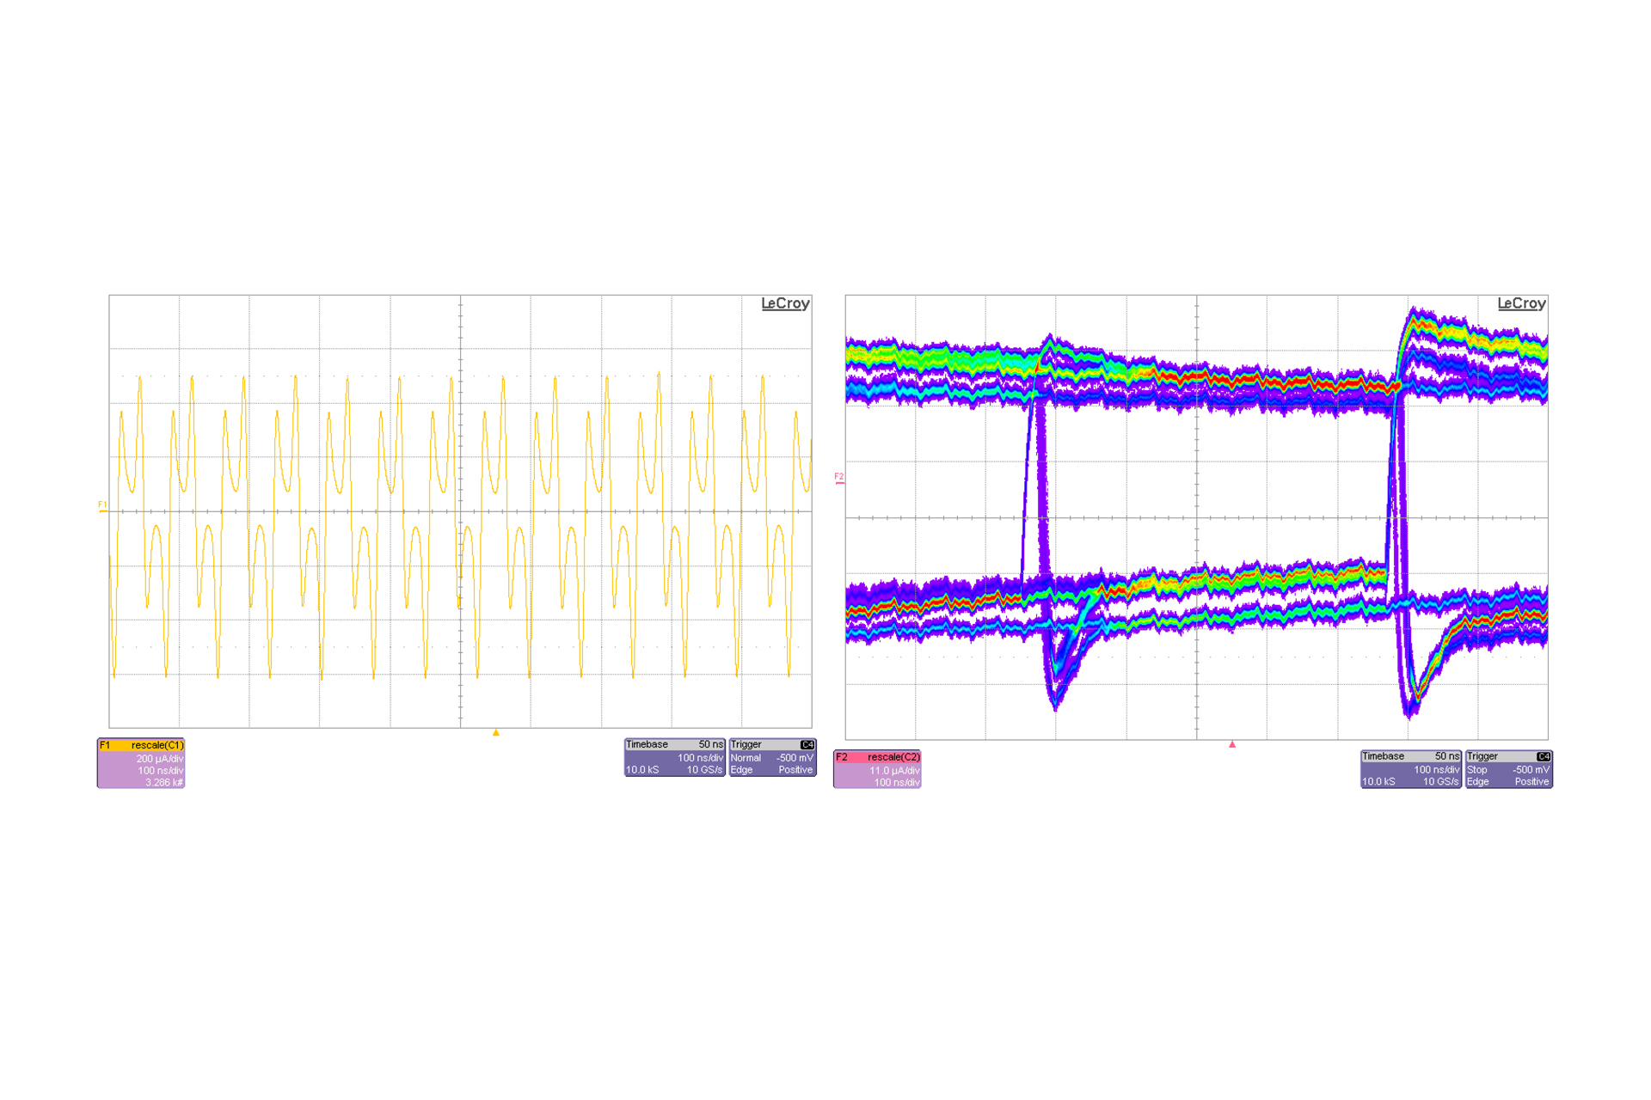Click the 3.286 k# sweep count value
The height and width of the screenshot is (1100, 1651).
click(x=163, y=783)
